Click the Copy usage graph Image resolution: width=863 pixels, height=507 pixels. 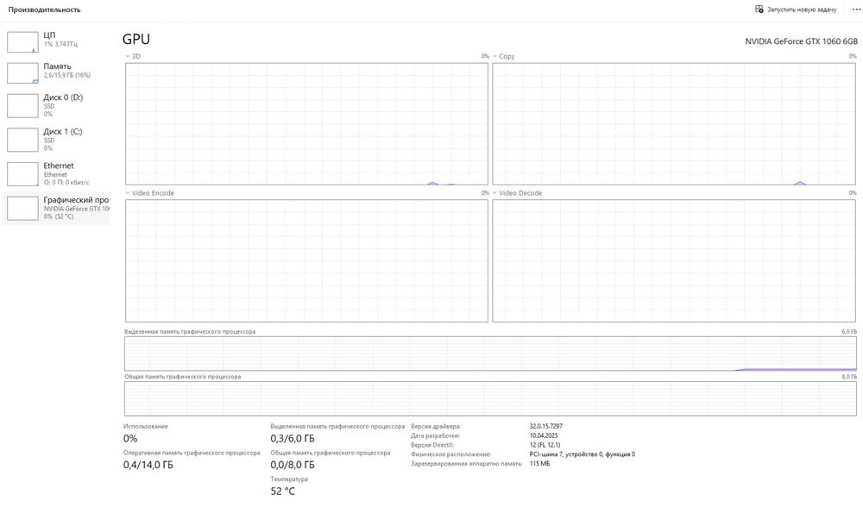click(x=674, y=123)
